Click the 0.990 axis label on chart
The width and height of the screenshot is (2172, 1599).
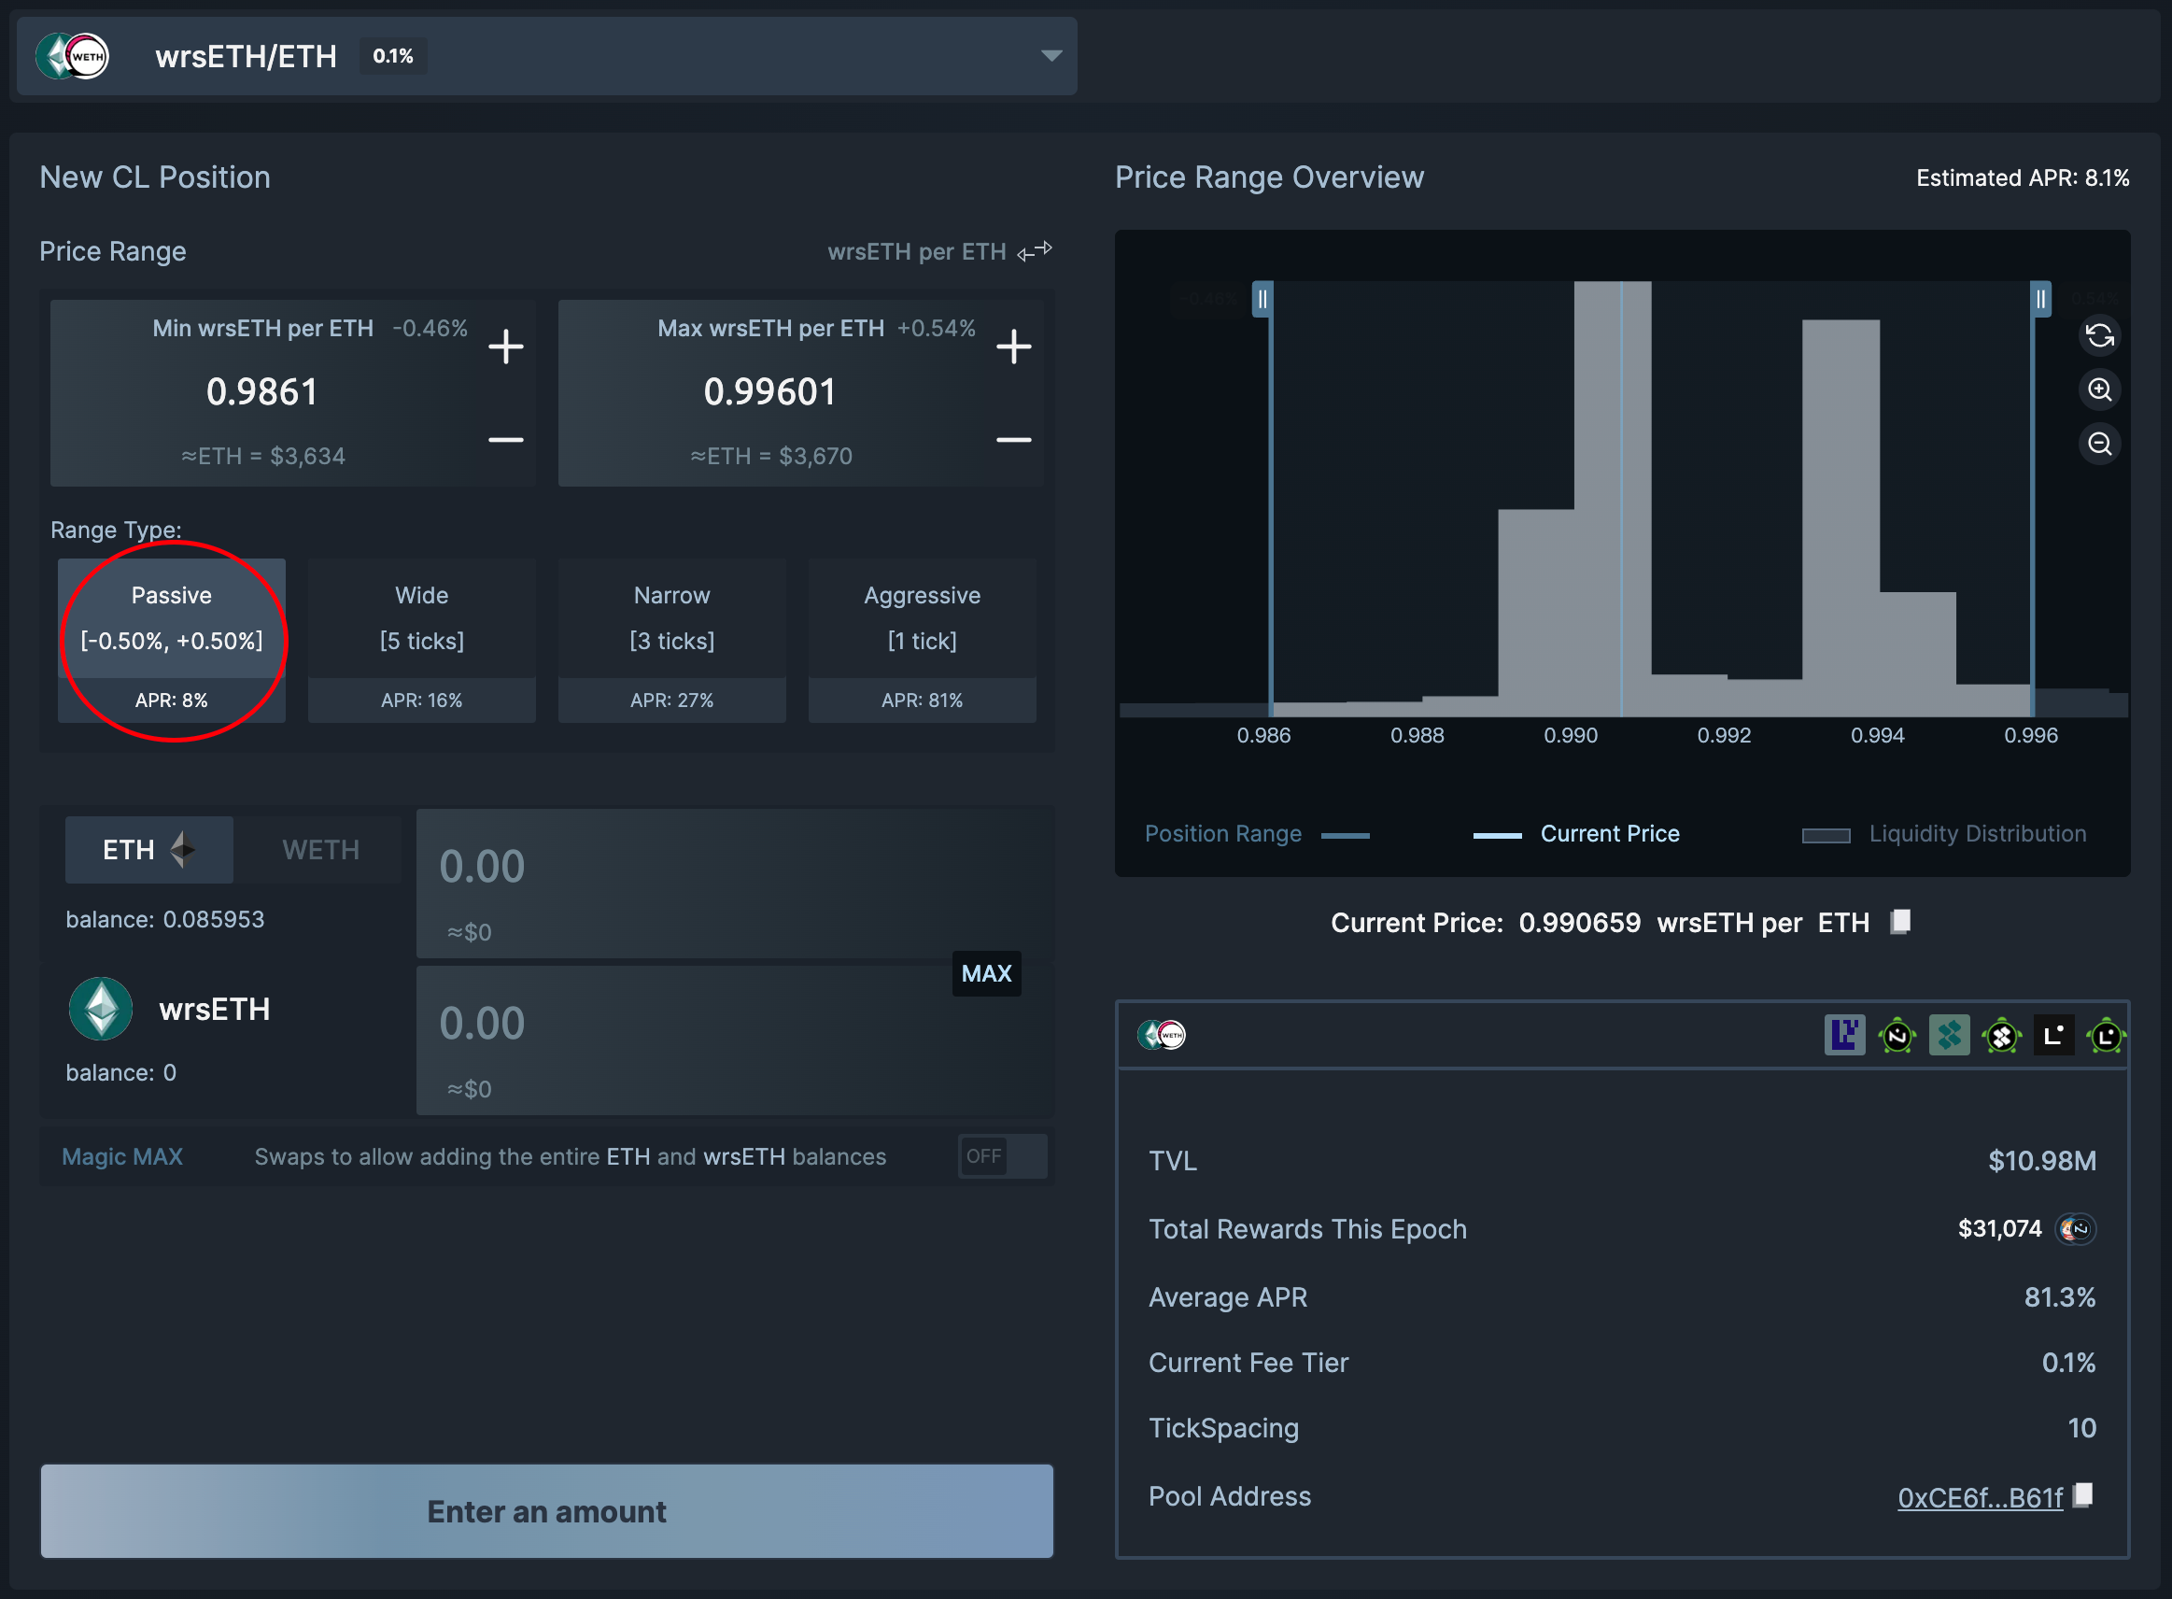(x=1571, y=736)
